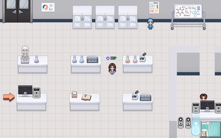
Task: Open the middle glass storage cabinet
Action: (105, 17)
